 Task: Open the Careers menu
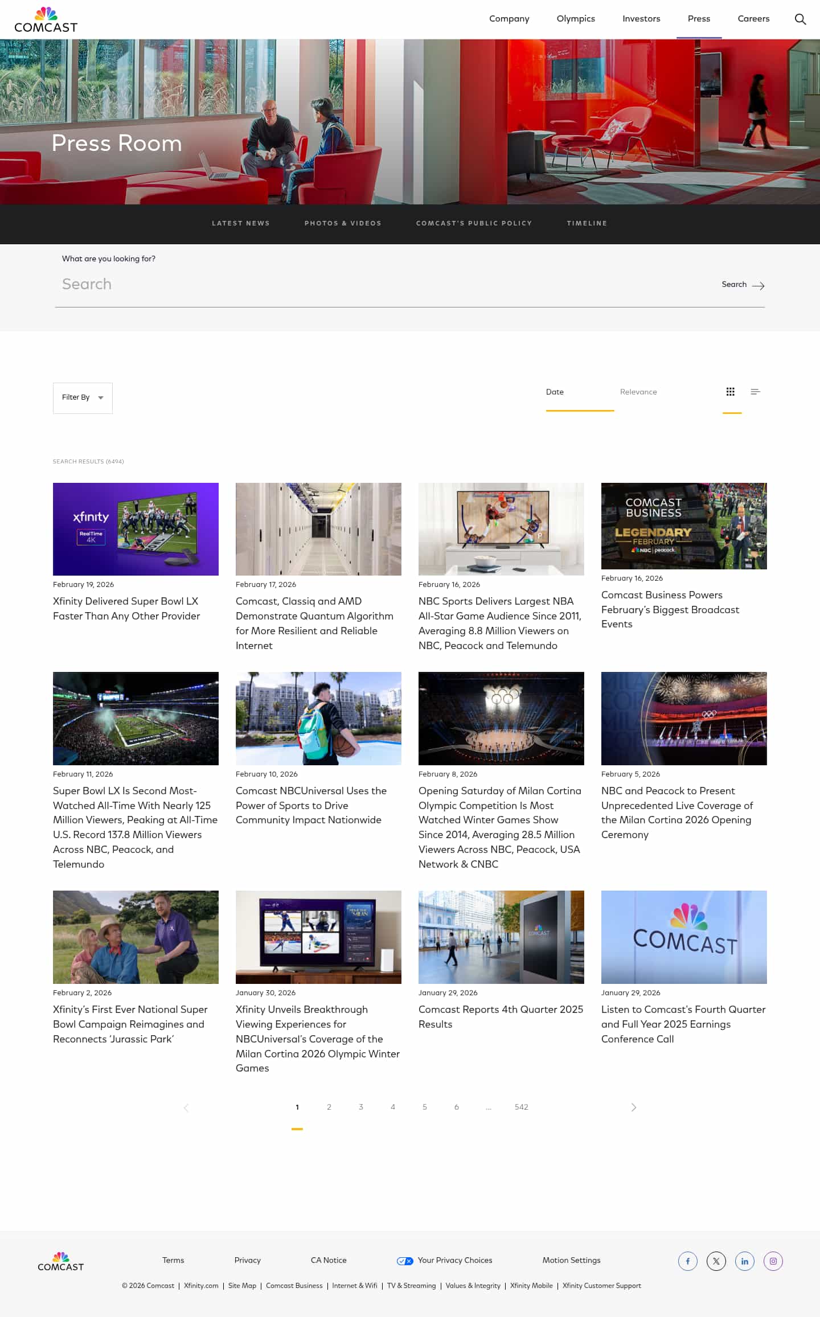(x=753, y=19)
